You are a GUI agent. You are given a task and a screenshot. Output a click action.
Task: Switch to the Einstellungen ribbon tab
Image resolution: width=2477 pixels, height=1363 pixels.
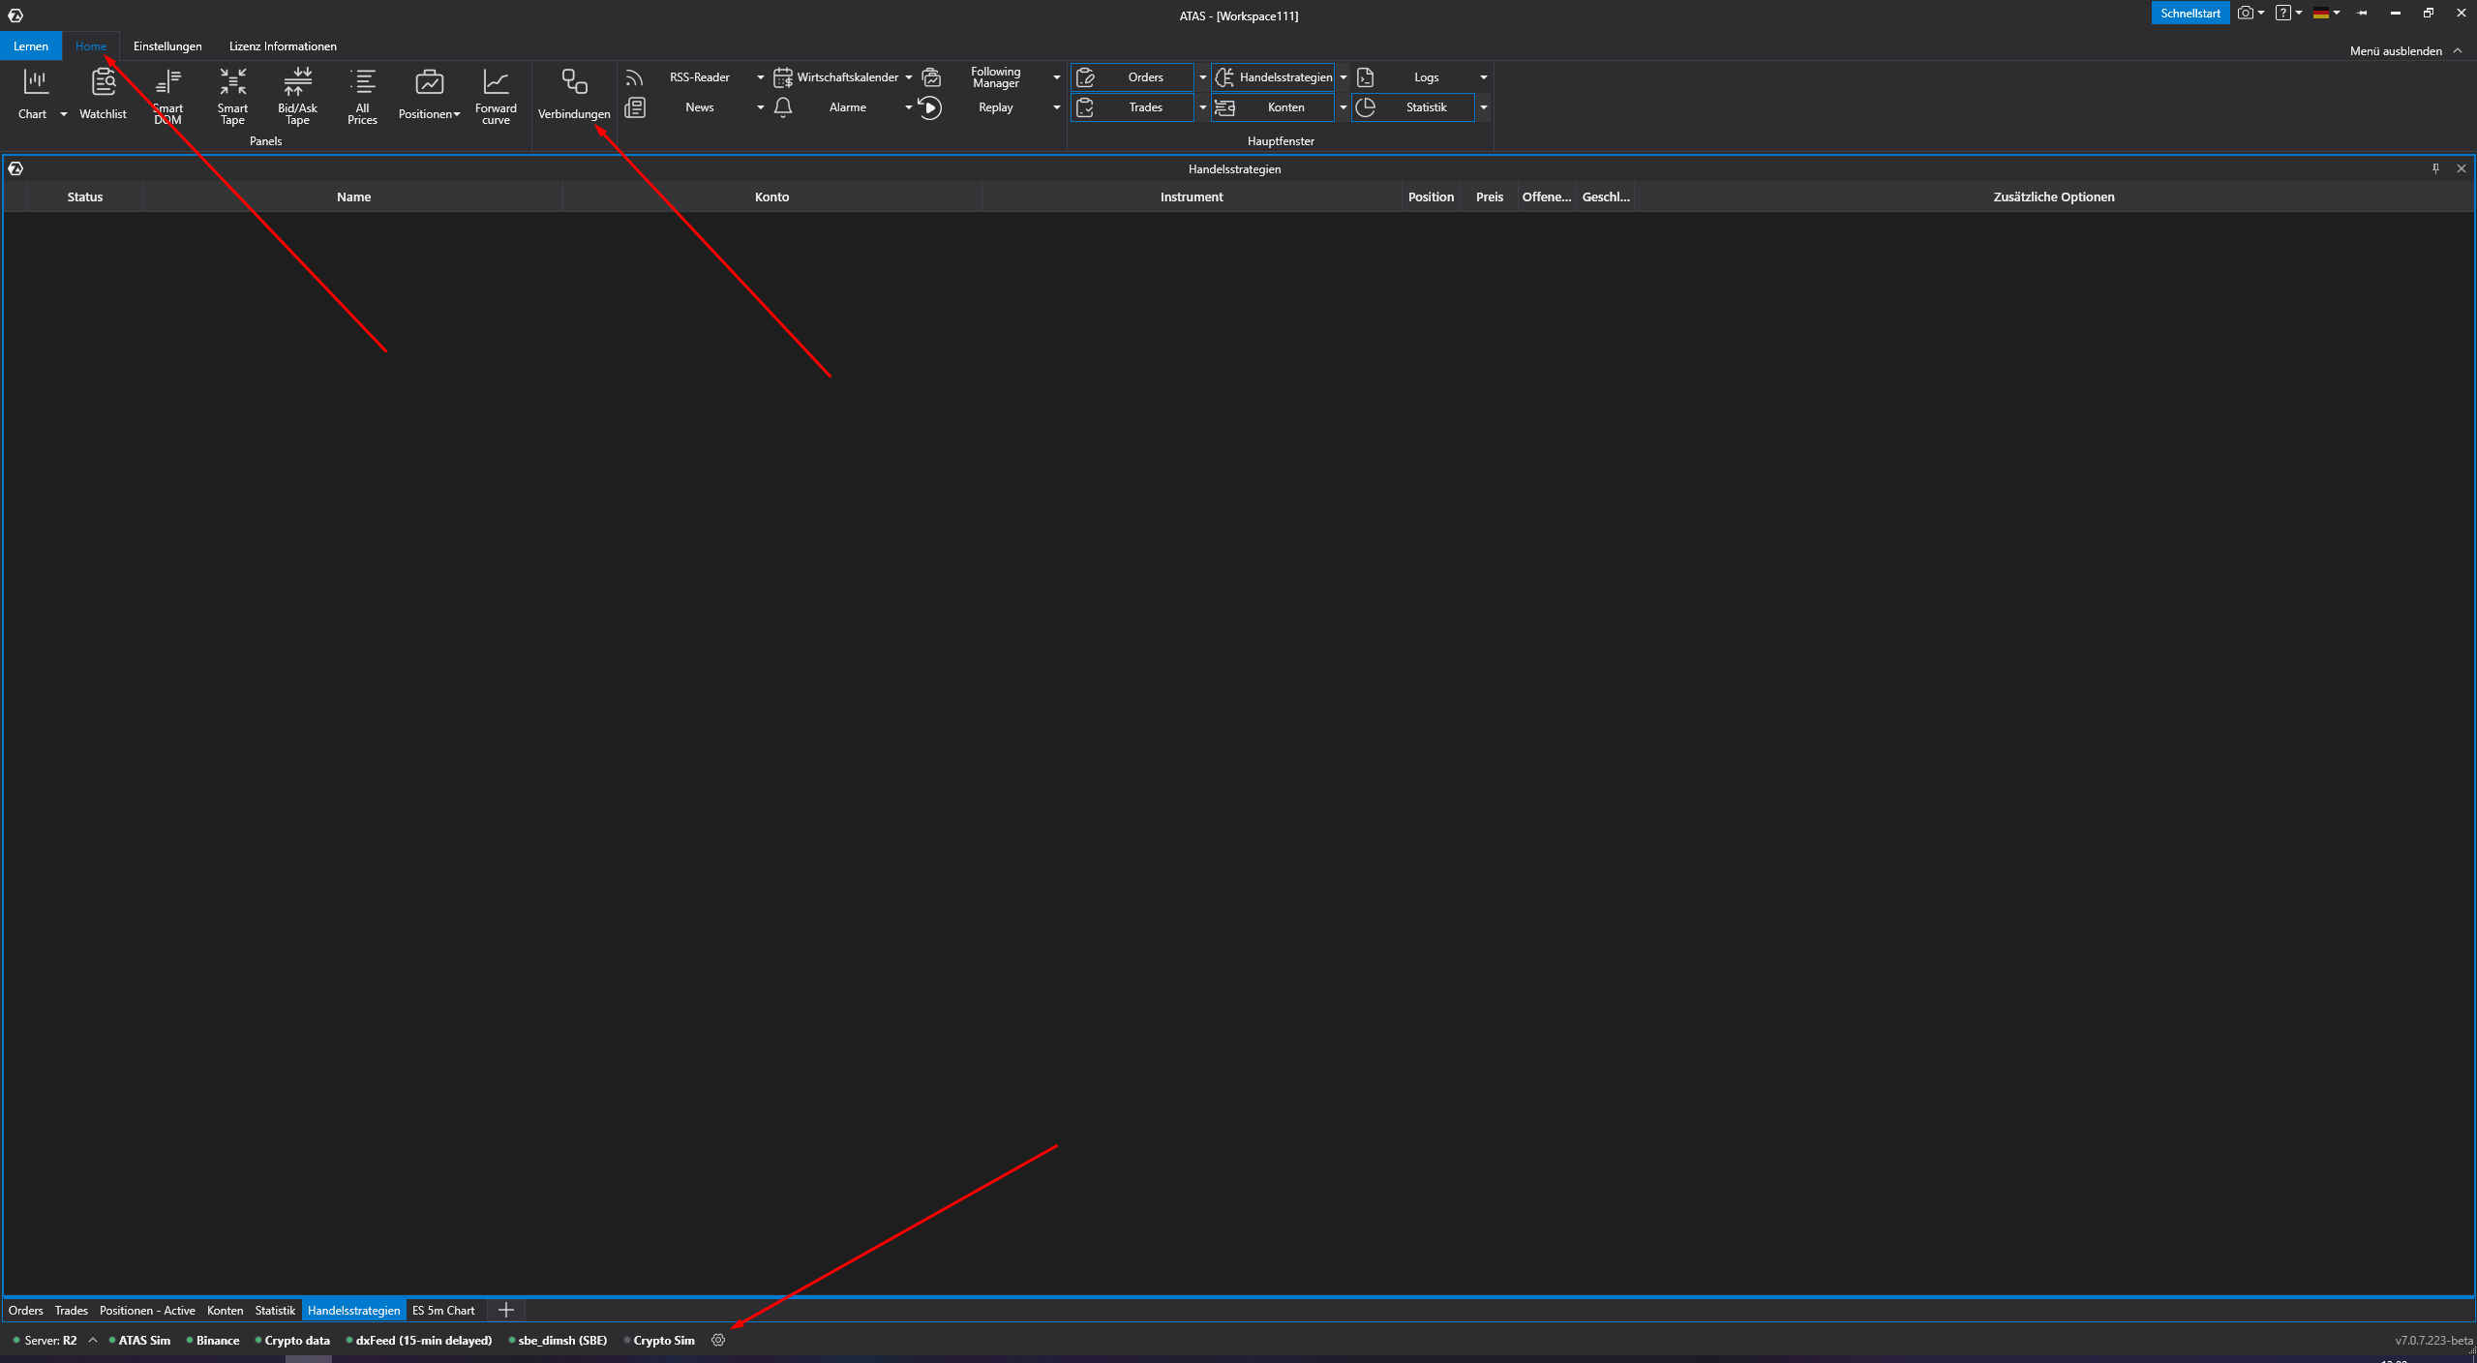167,46
